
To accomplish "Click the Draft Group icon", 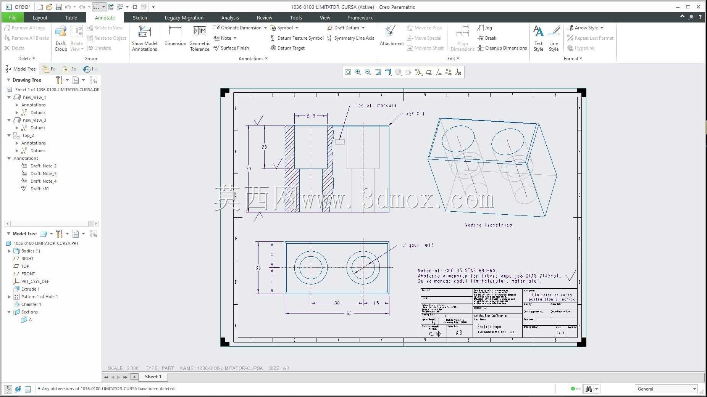I will coord(61,39).
